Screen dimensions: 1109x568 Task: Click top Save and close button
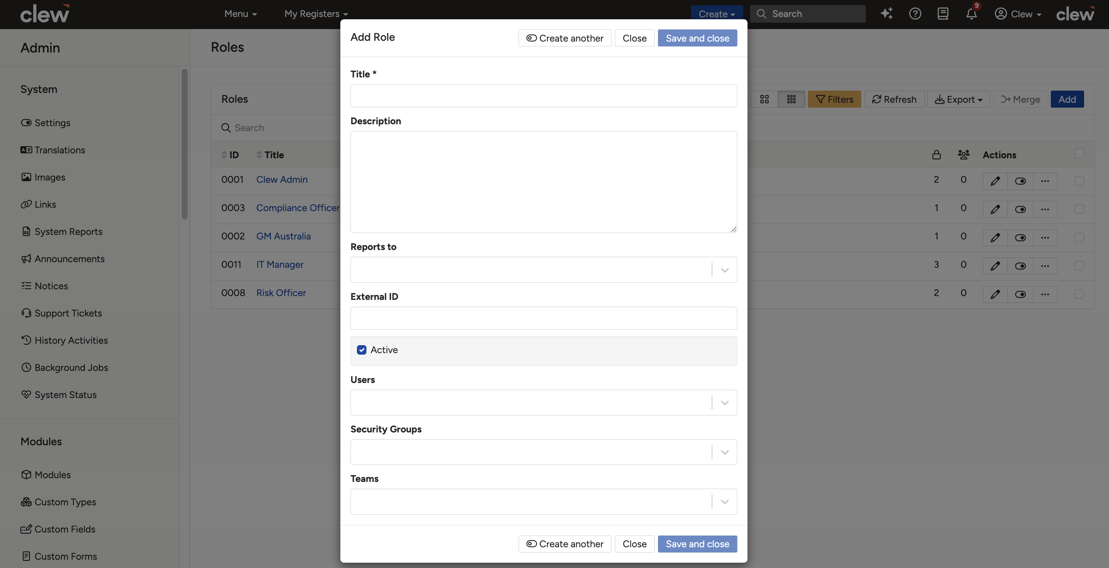click(x=697, y=38)
